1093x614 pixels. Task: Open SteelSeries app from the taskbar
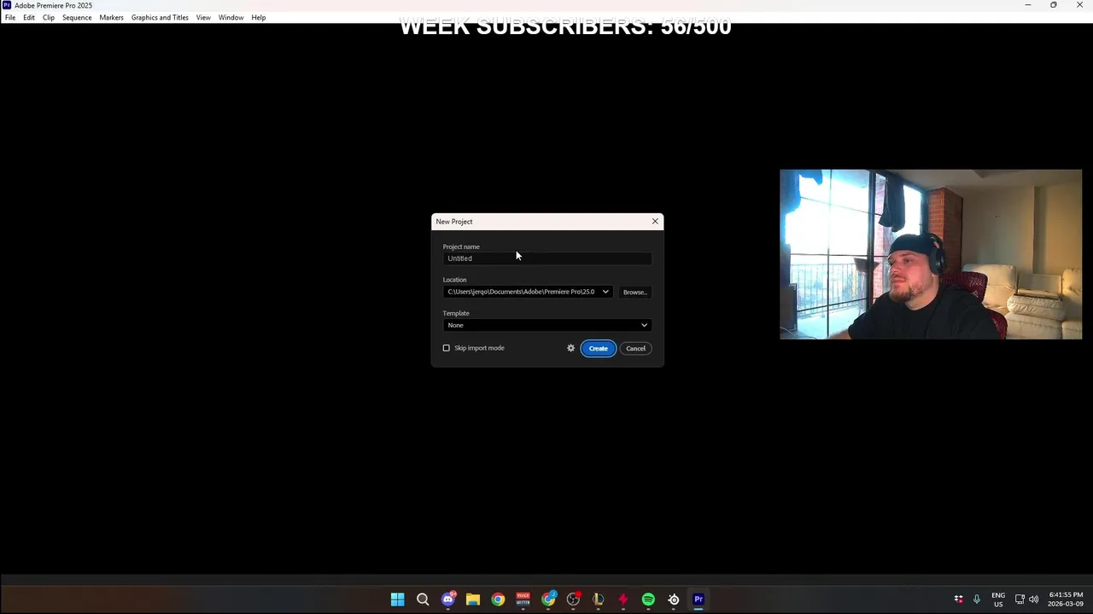674,600
